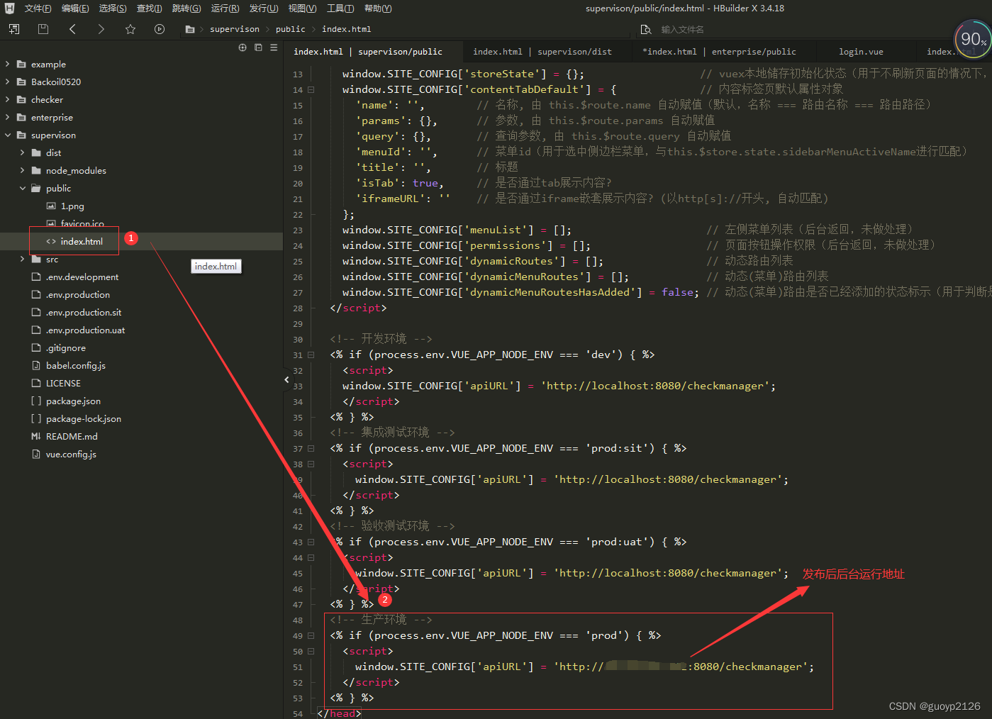Screen dimensions: 992x719
Task: Open README.md in the tree
Action: (x=72, y=436)
